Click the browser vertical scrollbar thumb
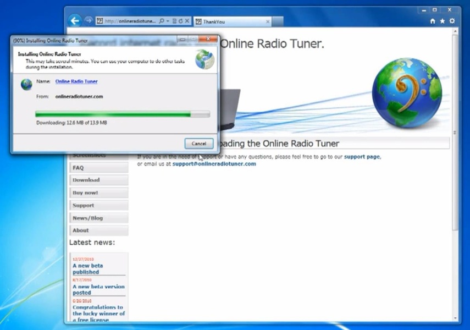This screenshot has height=330, width=470. point(455,133)
